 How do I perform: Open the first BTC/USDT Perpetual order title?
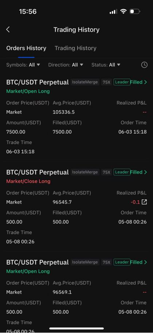[x=38, y=82]
